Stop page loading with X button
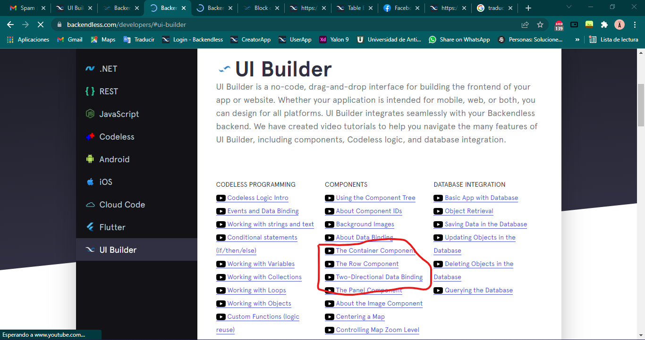Viewport: 645px width, 340px height. tap(40, 25)
